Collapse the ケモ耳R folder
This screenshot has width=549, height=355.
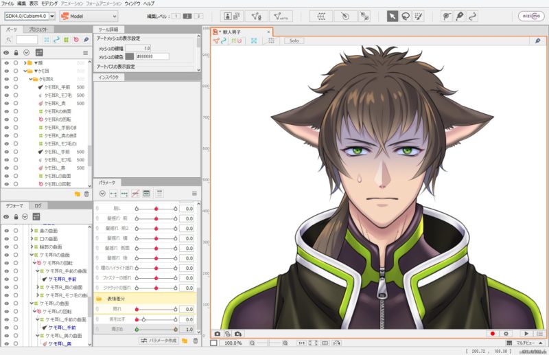(30, 79)
